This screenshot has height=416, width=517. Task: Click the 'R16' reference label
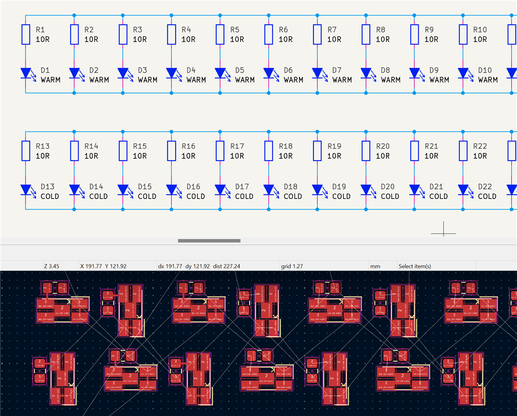click(x=189, y=146)
